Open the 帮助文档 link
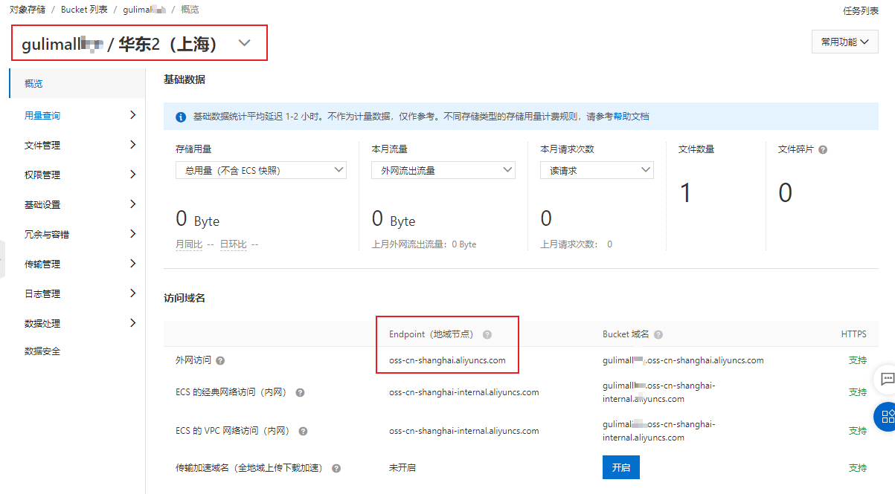This screenshot has height=494, width=895. 632,117
